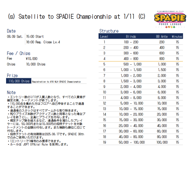Image resolution: width=196 pixels, height=172 pixels.
Task: Click '16:00 Reg. Close Lv.4' text
Action: tap(43, 42)
